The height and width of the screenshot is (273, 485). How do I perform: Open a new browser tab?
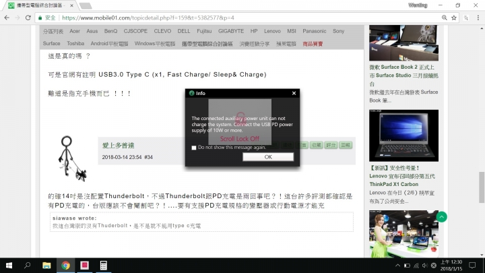(86, 5)
